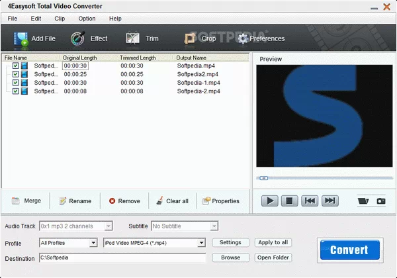Image resolution: width=397 pixels, height=278 pixels.
Task: Open the Option menu
Action: (87, 19)
